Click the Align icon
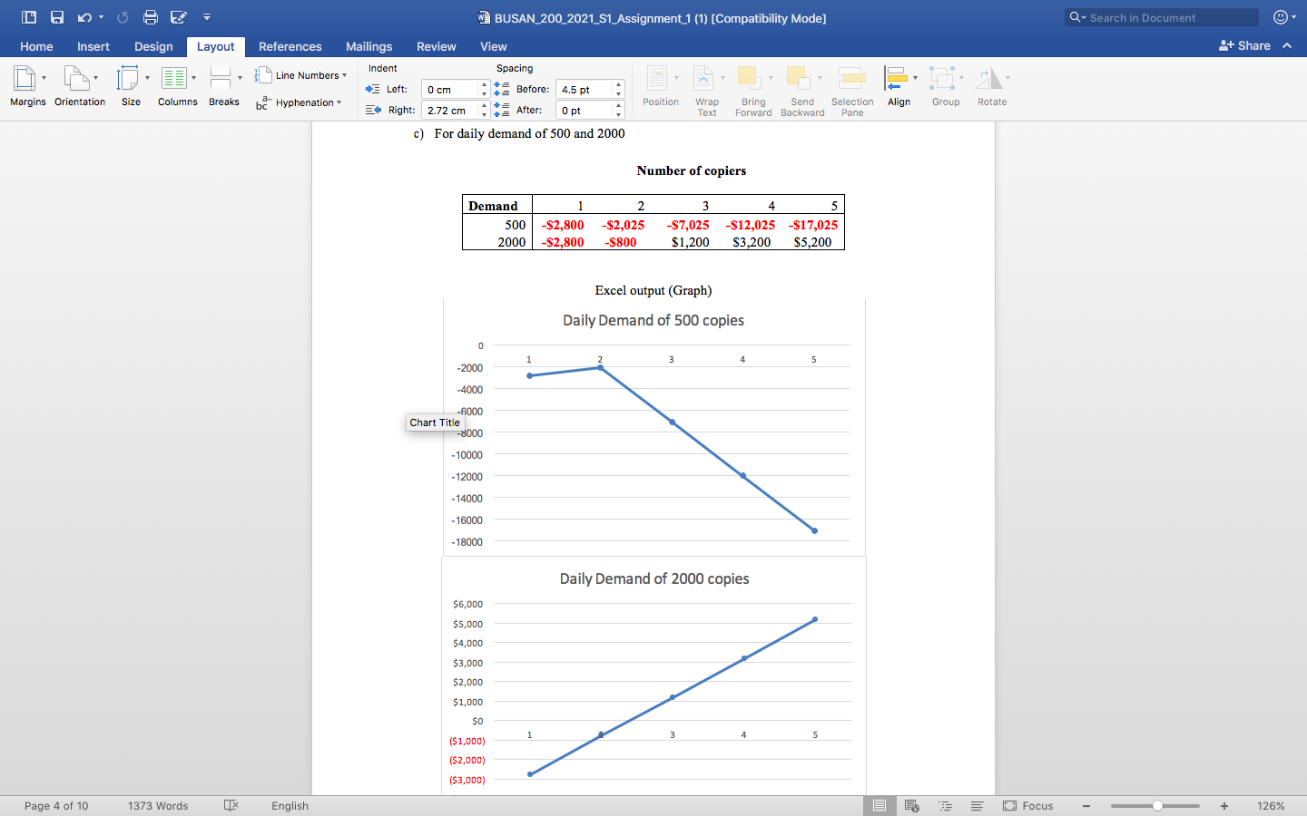This screenshot has height=816, width=1307. [897, 79]
